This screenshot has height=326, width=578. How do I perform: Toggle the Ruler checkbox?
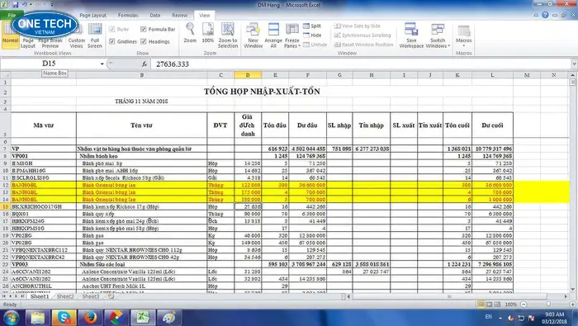coord(112,29)
